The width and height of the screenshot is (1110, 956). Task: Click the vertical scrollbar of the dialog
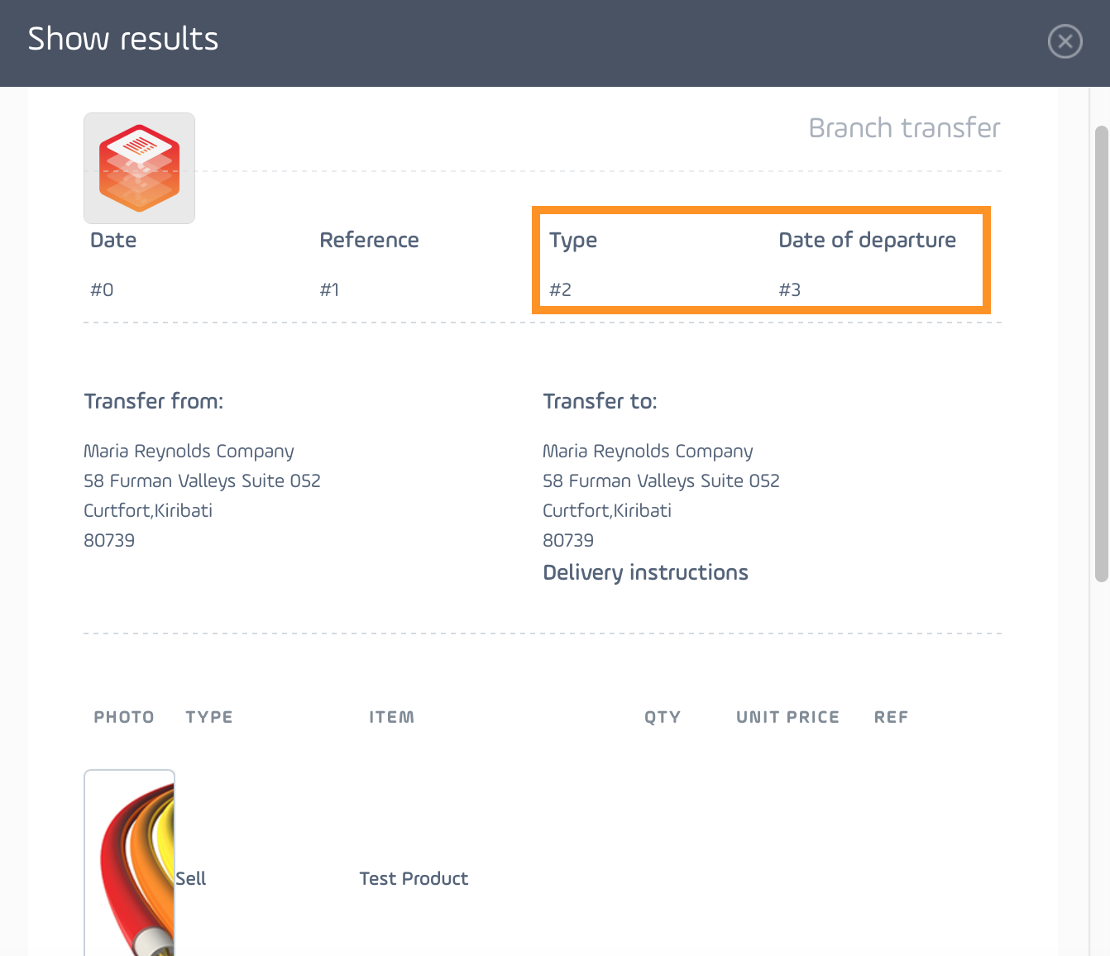click(x=1101, y=354)
